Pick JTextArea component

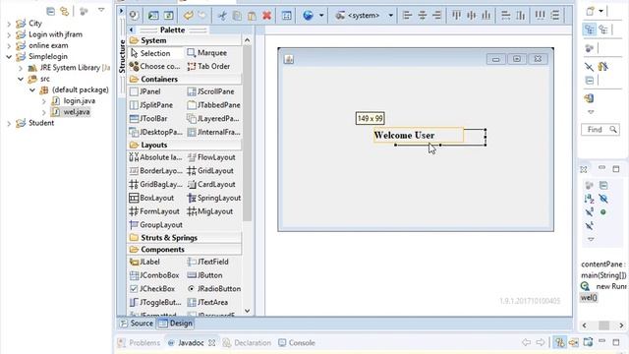(207, 302)
